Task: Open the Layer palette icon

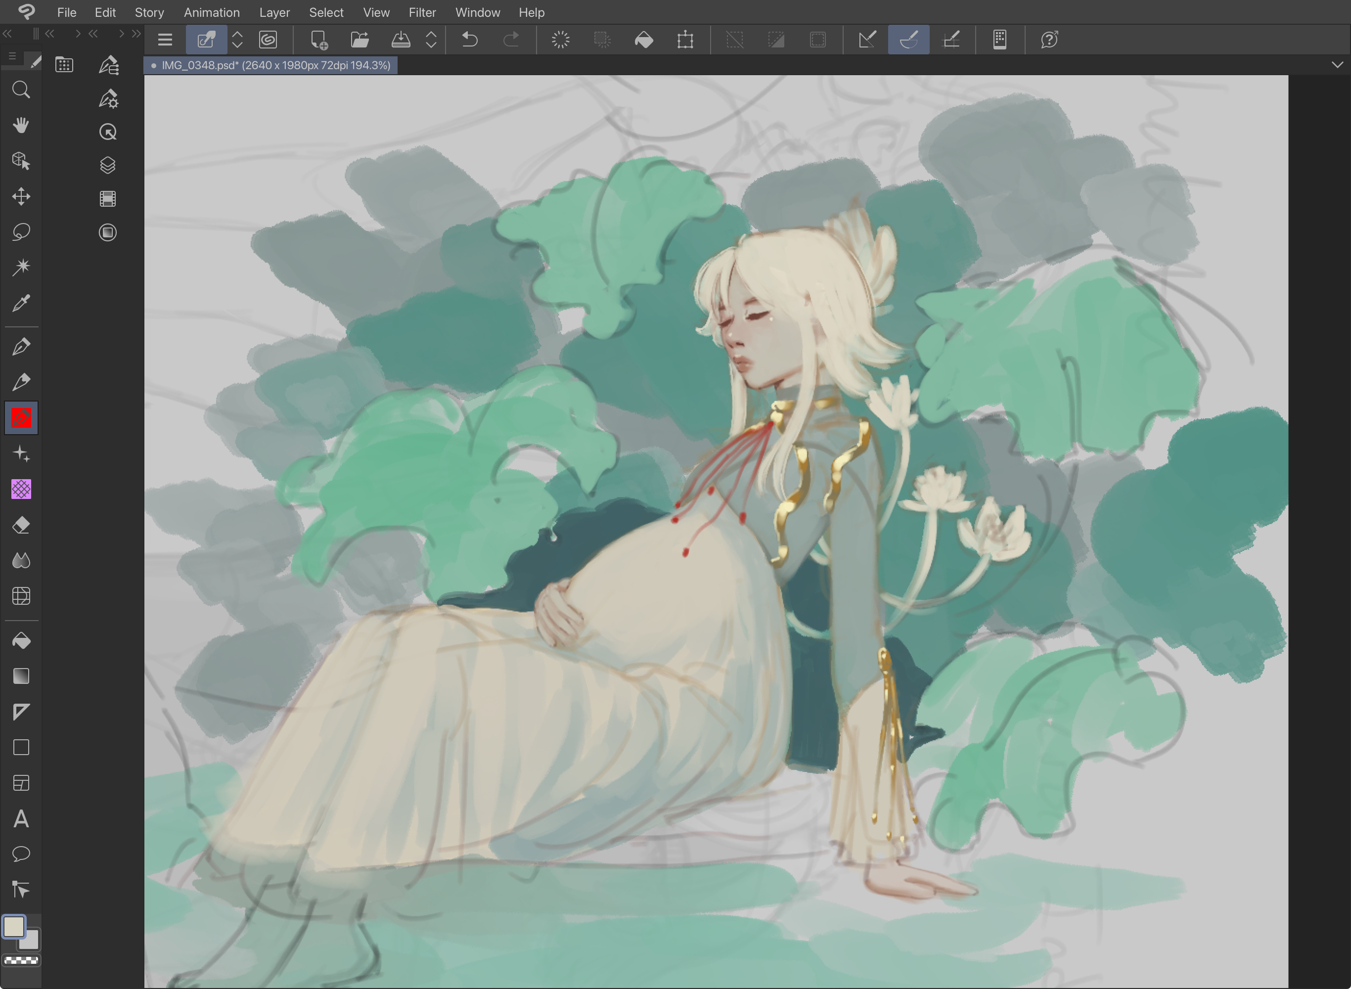Action: (x=108, y=165)
